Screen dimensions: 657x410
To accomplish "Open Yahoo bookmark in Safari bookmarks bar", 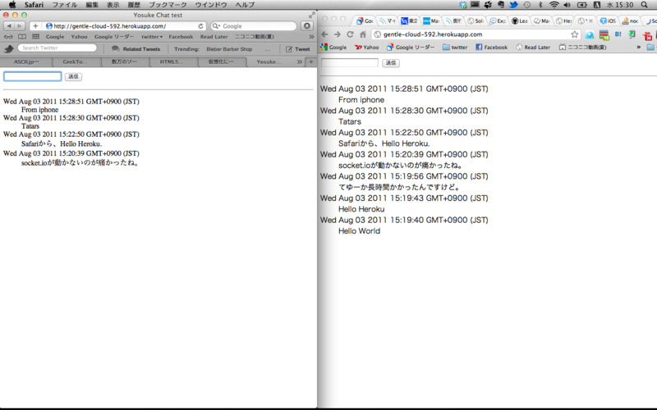I will click(x=79, y=37).
